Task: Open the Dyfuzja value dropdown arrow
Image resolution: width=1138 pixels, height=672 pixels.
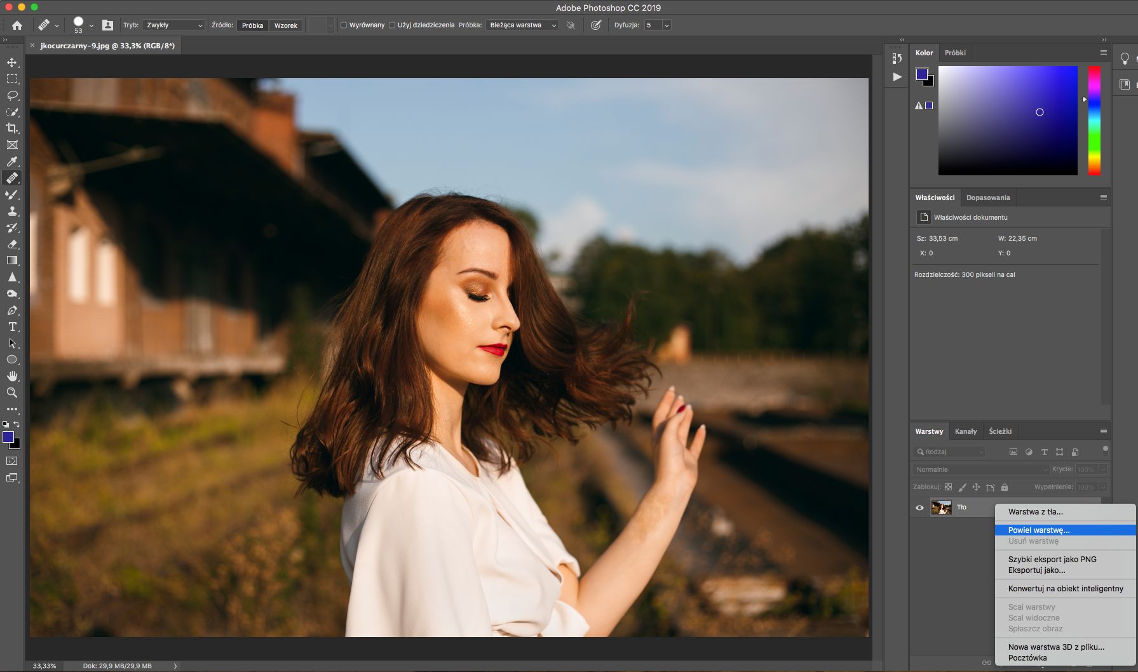Action: [667, 25]
